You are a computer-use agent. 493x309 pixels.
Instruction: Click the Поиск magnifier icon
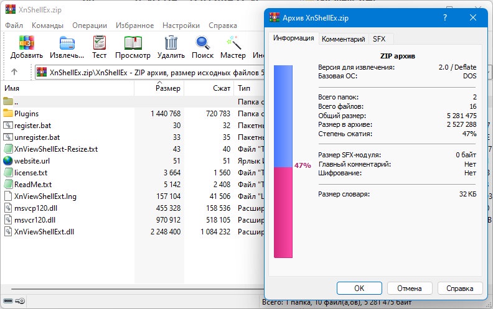(x=202, y=43)
